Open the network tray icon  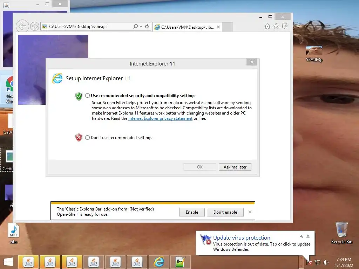pyautogui.click(x=318, y=262)
